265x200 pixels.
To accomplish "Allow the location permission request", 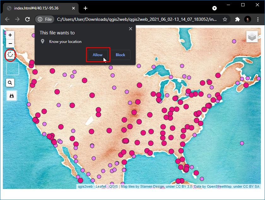I will [97, 55].
